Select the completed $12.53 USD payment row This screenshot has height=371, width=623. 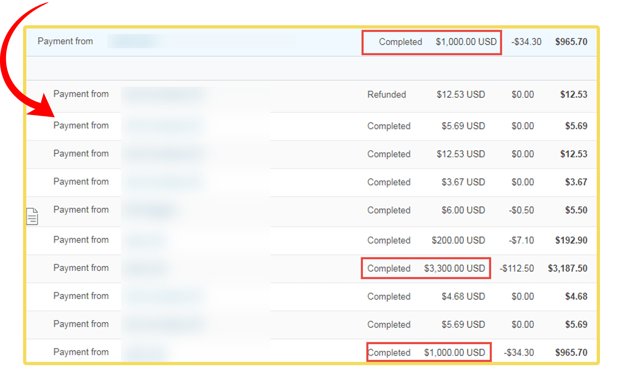tap(460, 154)
